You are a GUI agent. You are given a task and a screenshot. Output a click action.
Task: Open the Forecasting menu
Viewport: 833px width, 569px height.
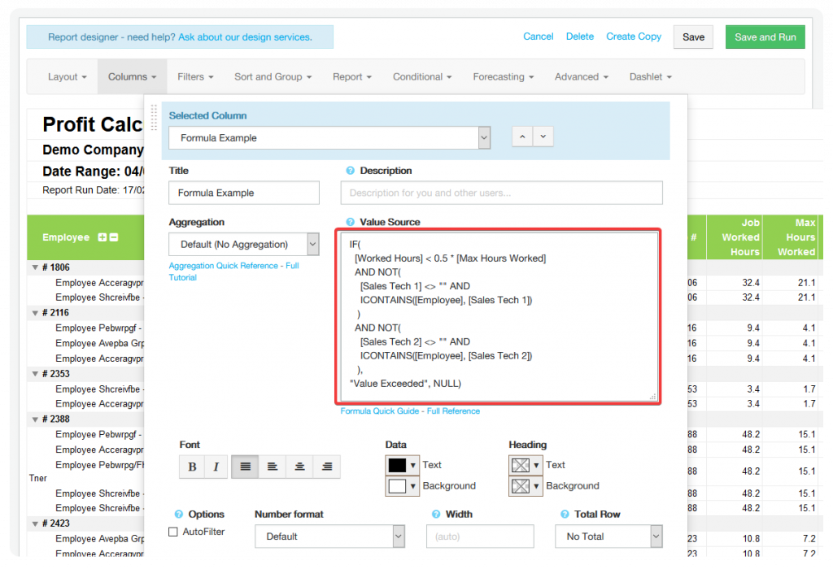tap(503, 76)
